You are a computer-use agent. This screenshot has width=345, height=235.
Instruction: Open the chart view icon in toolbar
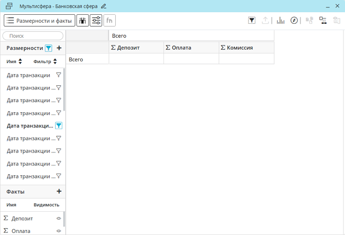coord(280,21)
